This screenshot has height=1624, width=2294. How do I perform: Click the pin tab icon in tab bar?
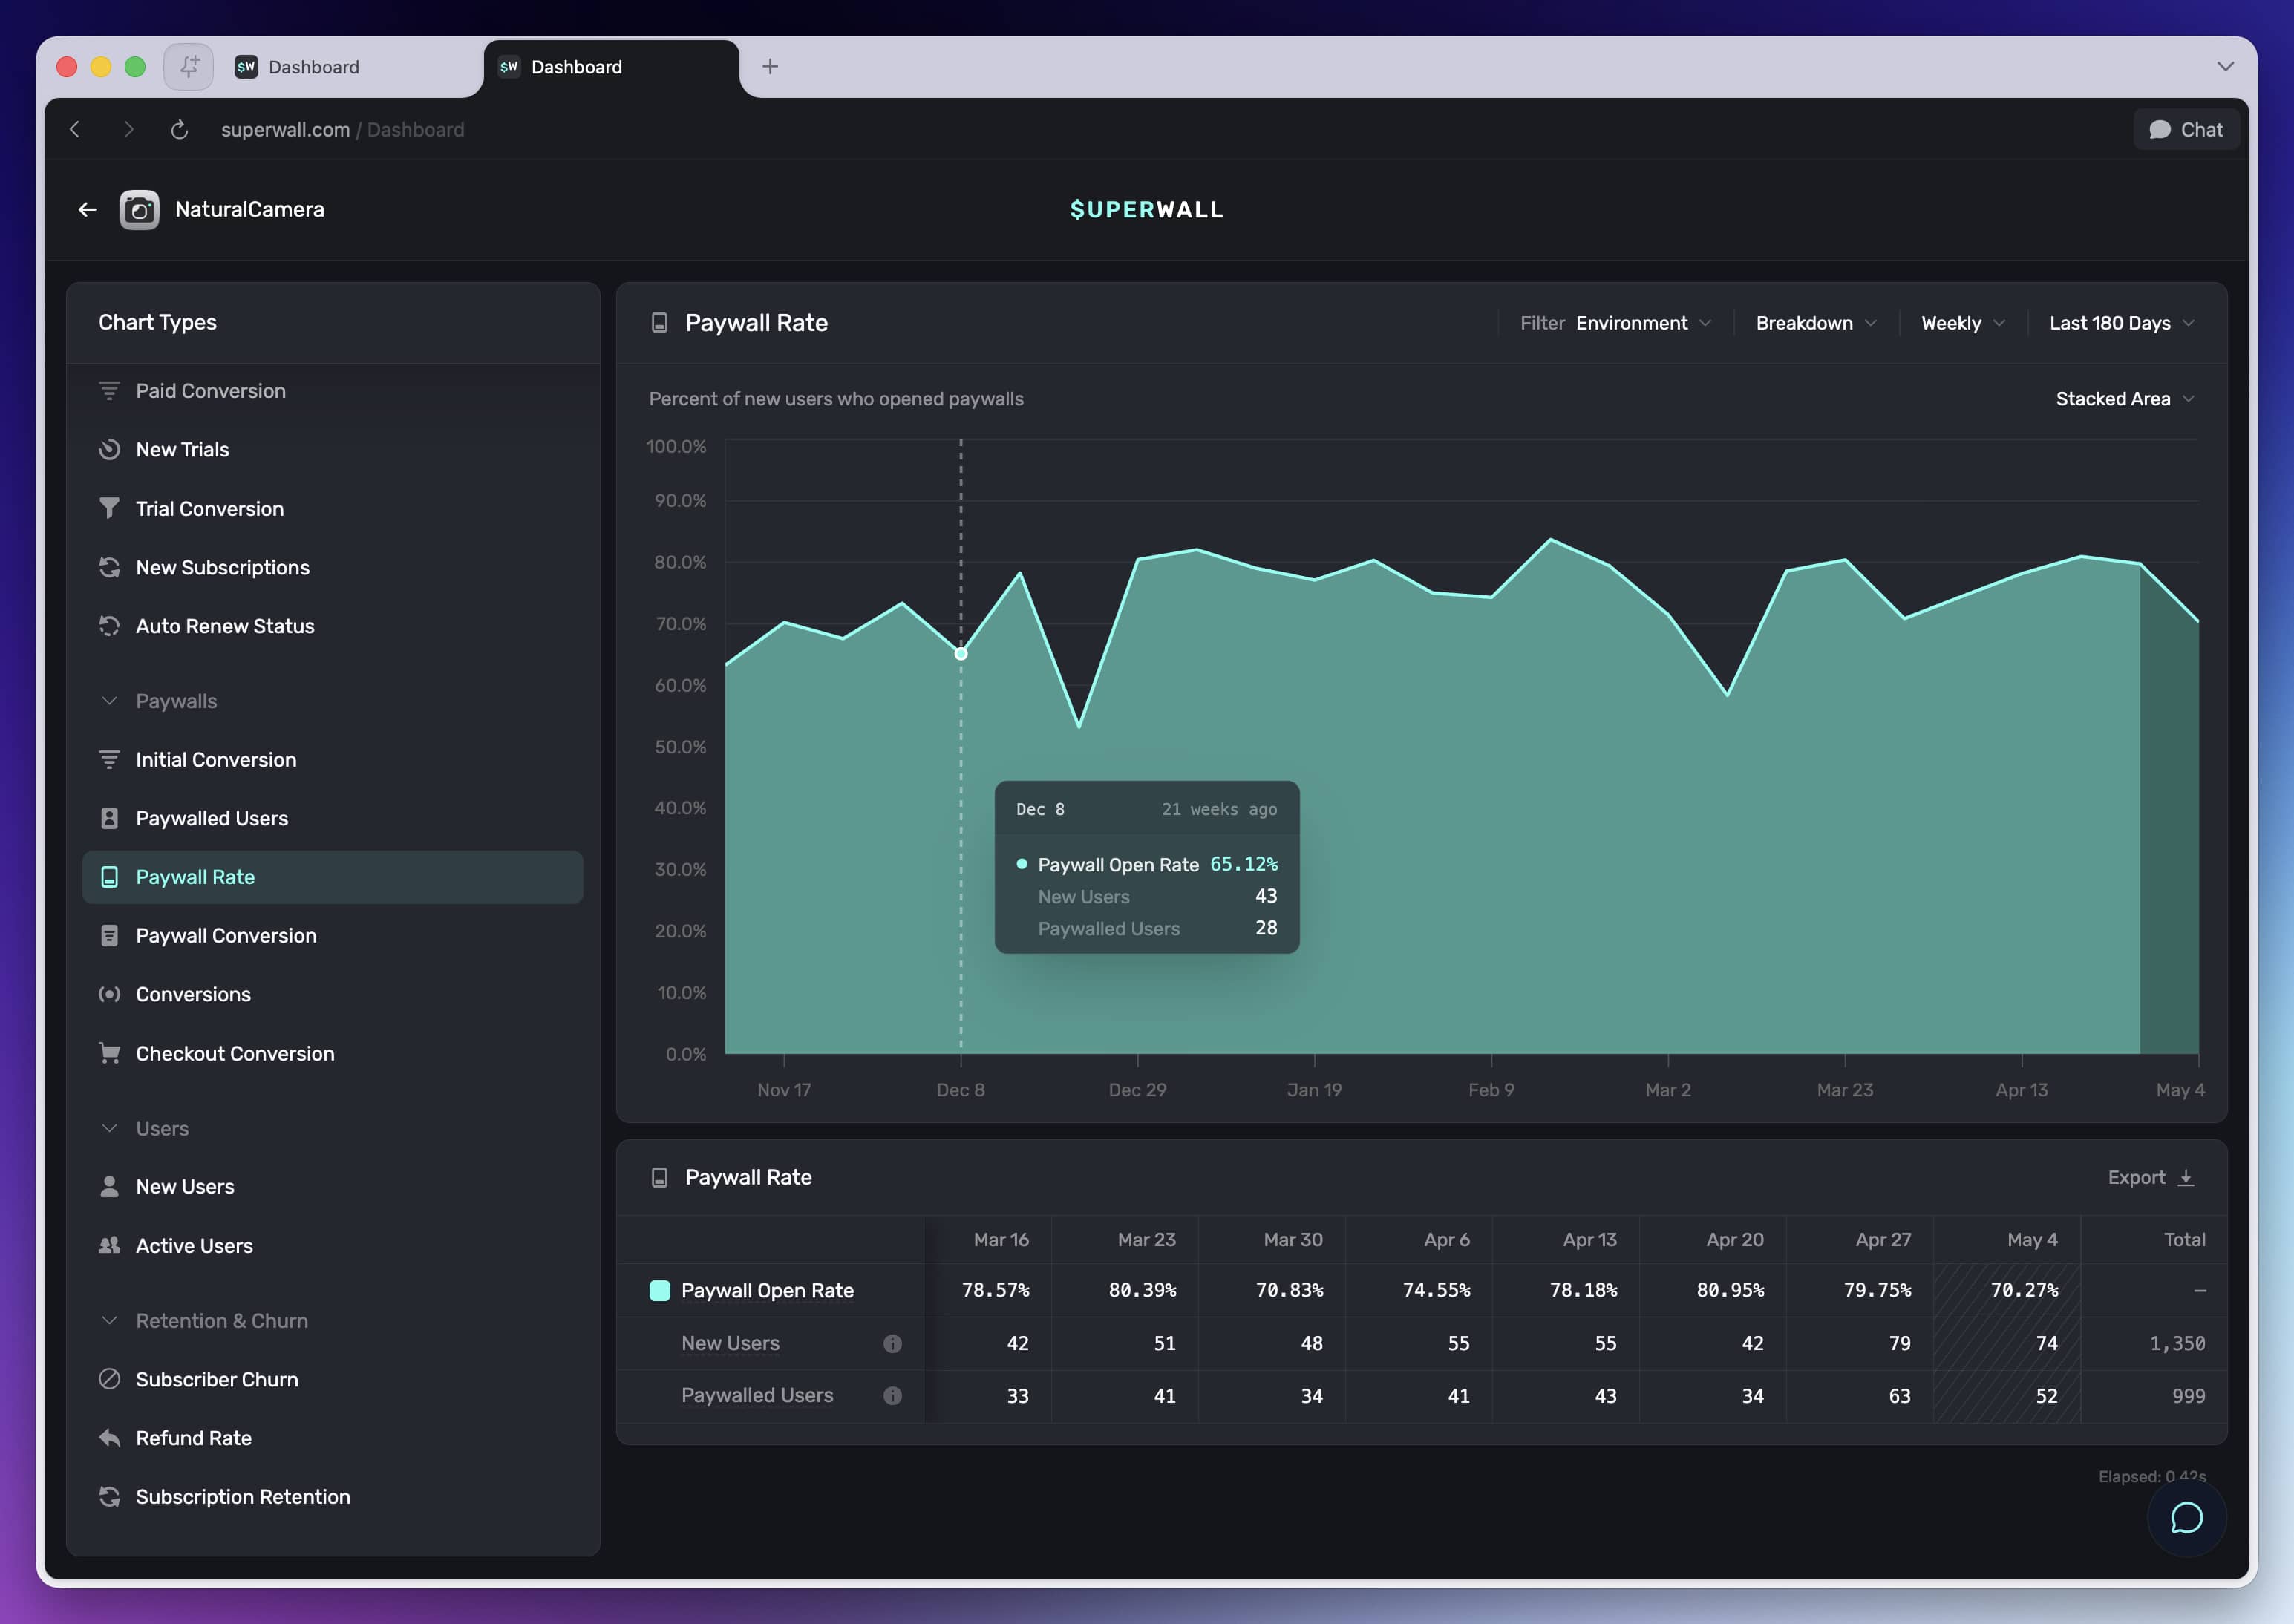click(189, 67)
